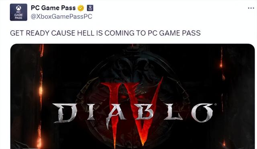The width and height of the screenshot is (257, 149).
Task: Click the silver letter D in DIABLO
Action: (65, 113)
